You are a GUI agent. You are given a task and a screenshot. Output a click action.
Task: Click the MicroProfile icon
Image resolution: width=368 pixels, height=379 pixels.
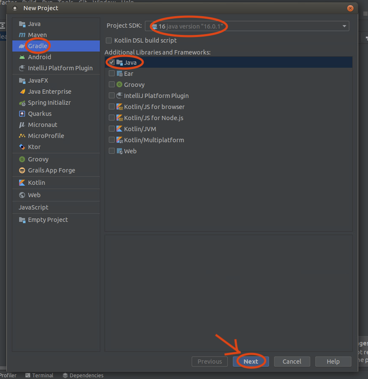pyautogui.click(x=22, y=136)
